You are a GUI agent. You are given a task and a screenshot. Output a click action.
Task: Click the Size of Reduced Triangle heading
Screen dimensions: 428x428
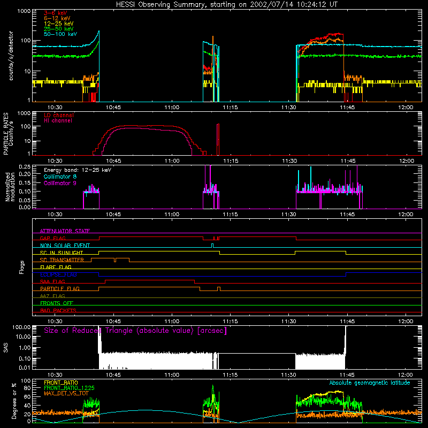[135, 331]
